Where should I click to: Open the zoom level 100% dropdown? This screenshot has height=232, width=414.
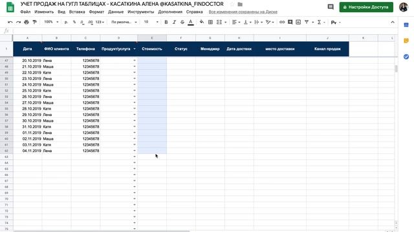51,22
